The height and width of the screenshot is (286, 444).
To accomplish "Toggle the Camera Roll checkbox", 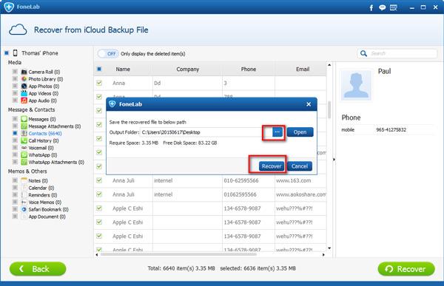I will [15, 72].
